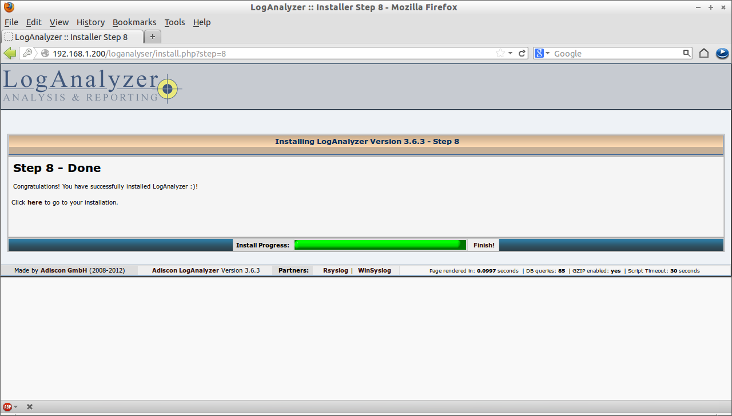Click the Adiscon LogAnalyzer footer link
The image size is (732, 416).
[x=185, y=270]
